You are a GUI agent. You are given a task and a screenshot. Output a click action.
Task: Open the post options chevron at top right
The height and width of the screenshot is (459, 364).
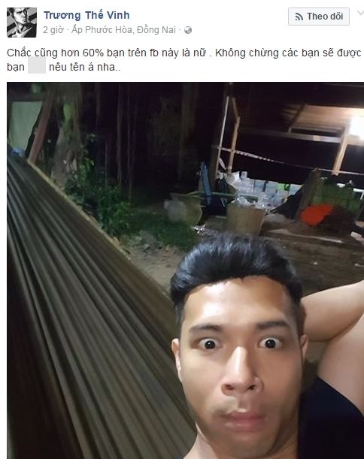(x=360, y=13)
